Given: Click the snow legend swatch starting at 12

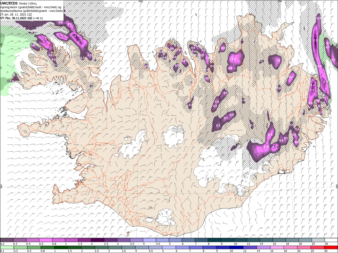Looking at the screenshot, I should click(x=253, y=240).
